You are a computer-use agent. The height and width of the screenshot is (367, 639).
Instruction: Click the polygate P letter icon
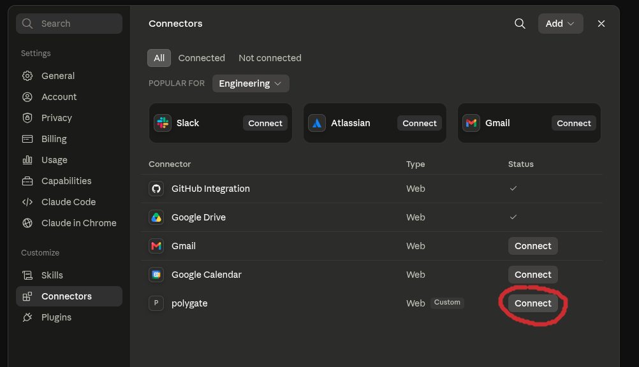click(156, 303)
